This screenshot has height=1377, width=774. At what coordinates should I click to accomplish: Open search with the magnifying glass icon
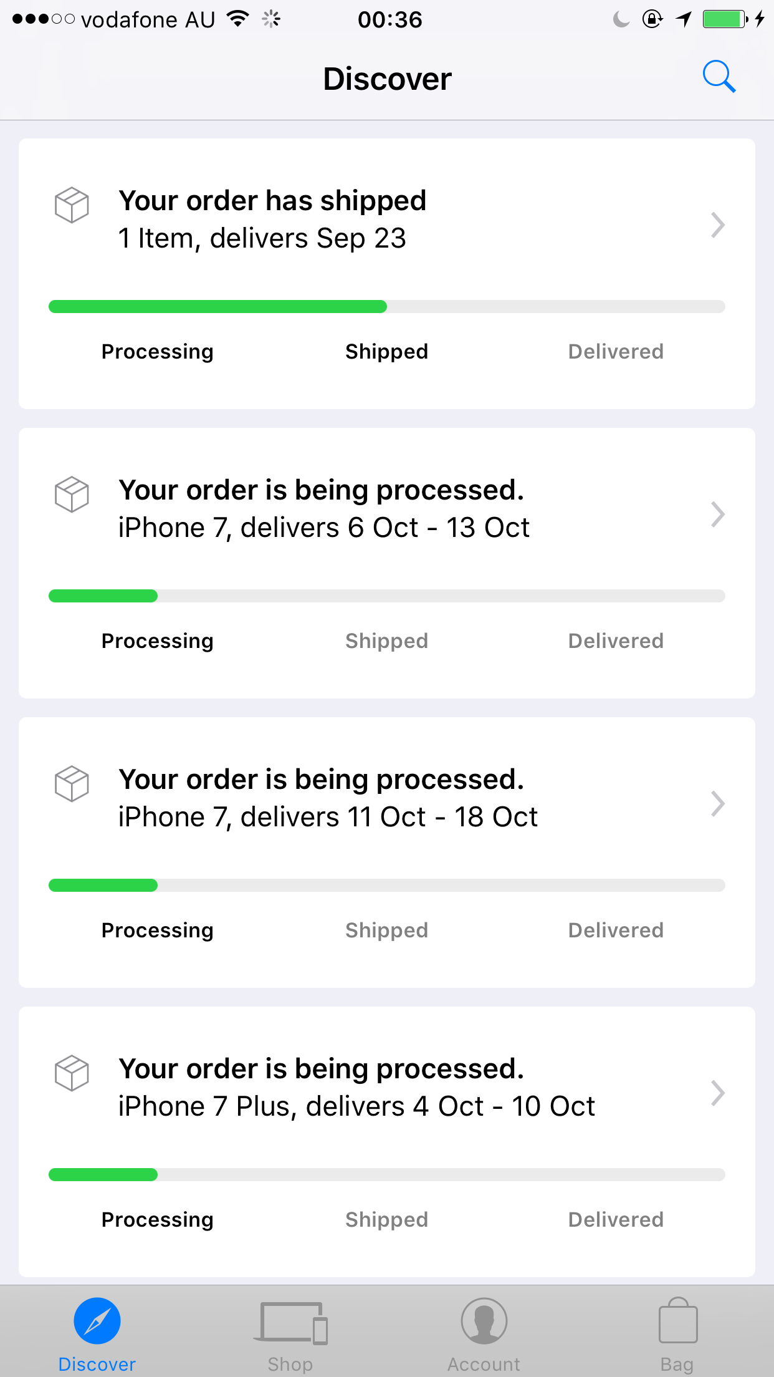tap(719, 77)
